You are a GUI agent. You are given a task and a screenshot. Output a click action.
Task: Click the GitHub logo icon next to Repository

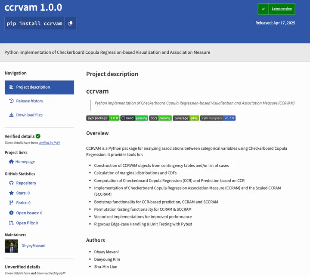coord(11,183)
